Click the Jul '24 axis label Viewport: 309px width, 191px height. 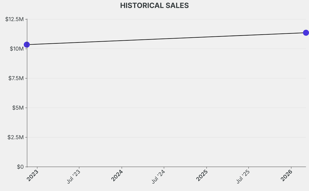point(158,177)
